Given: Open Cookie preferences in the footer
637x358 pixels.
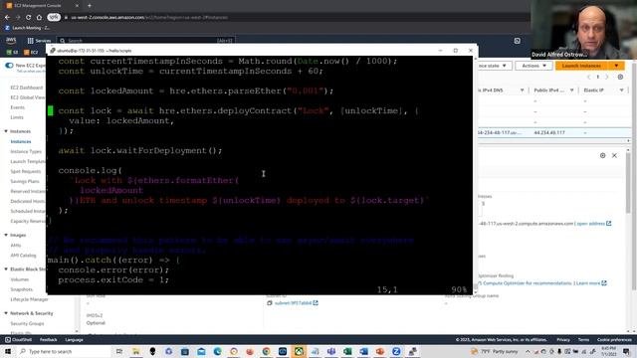Looking at the screenshot, I should coord(614,340).
